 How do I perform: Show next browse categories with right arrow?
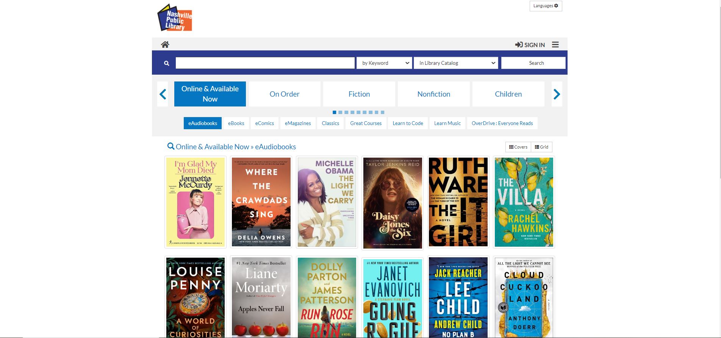click(x=557, y=94)
